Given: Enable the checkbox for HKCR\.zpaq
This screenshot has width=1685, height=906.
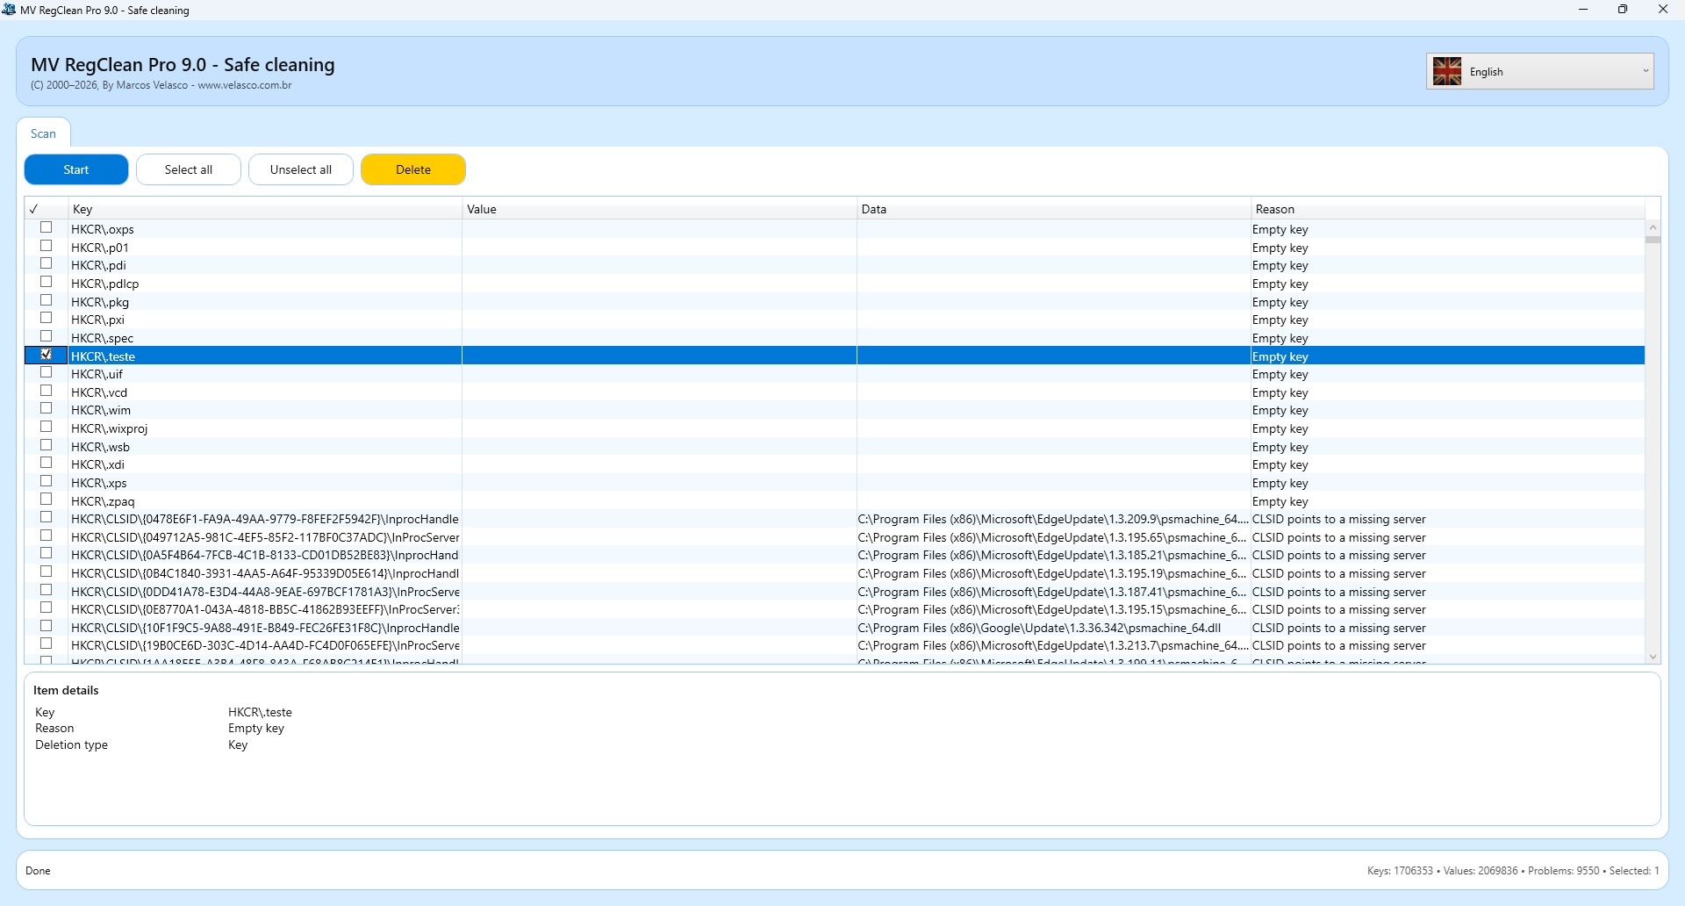Looking at the screenshot, I should pyautogui.click(x=47, y=500).
